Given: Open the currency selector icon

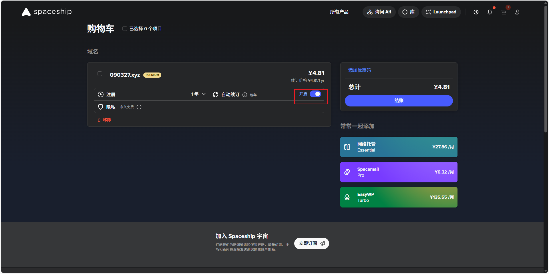Looking at the screenshot, I should coord(476,12).
